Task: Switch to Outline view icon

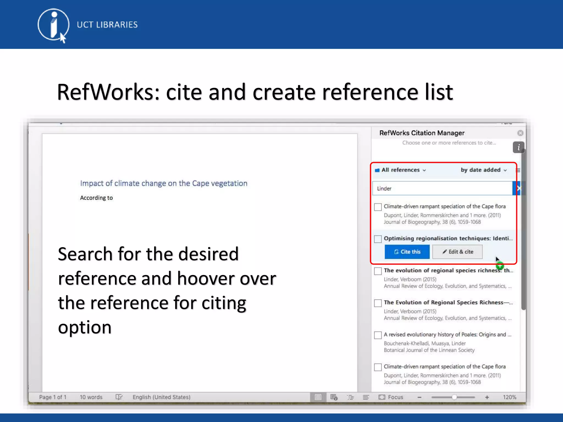Action: tap(351, 397)
